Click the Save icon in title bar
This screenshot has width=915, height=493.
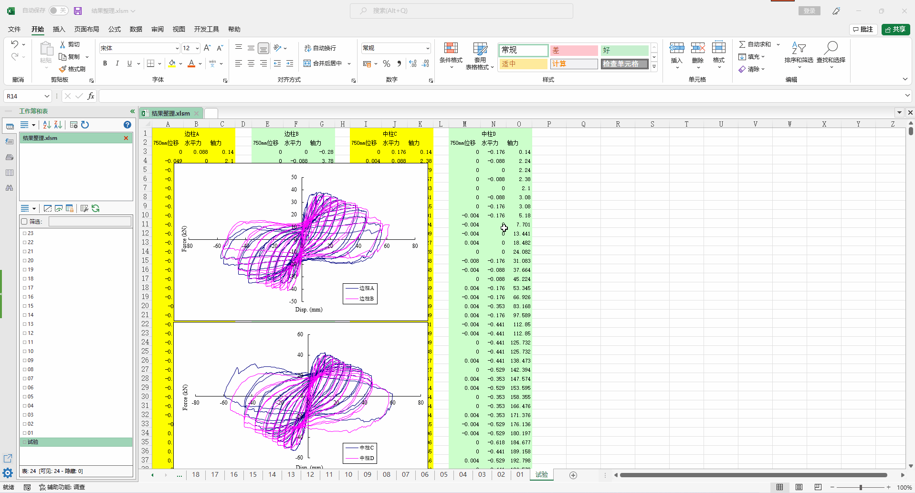click(78, 11)
